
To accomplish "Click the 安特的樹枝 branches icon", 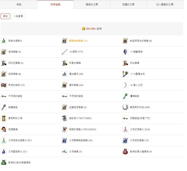I will pos(4,85).
